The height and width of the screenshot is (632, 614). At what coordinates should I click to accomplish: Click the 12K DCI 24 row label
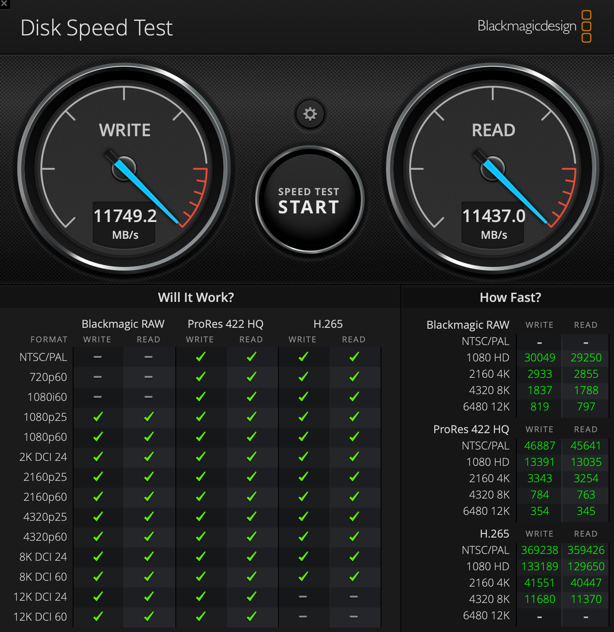click(x=40, y=597)
